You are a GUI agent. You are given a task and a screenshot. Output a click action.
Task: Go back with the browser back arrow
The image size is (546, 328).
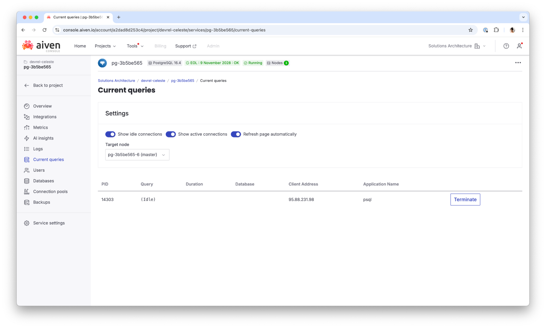click(x=23, y=30)
